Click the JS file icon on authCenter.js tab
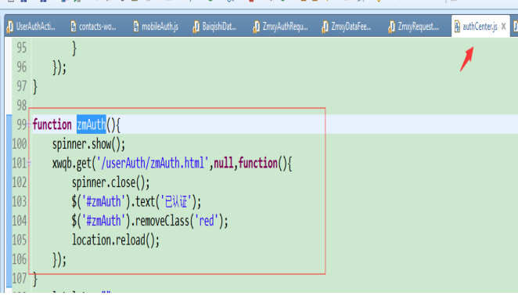Screen dimensions: 518x296 tap(457, 27)
